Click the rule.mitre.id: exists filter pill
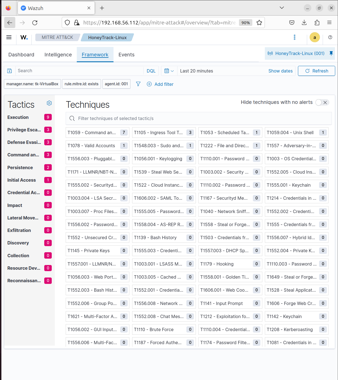 [x=82, y=84]
